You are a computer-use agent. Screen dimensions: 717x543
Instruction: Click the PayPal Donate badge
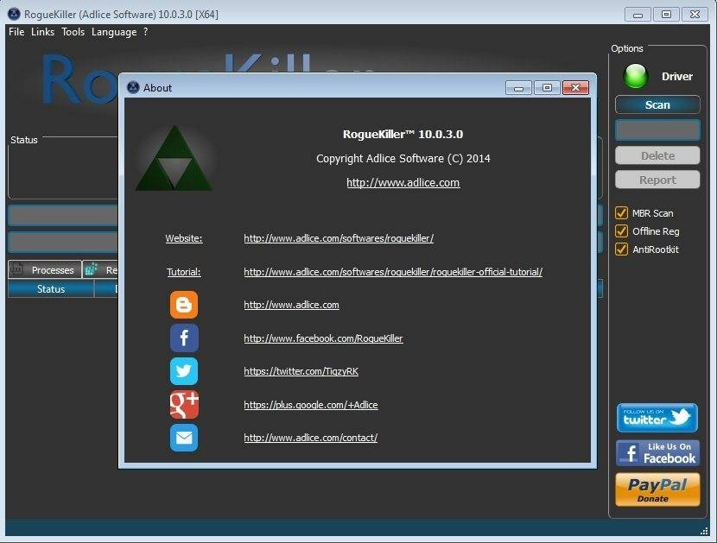[657, 489]
